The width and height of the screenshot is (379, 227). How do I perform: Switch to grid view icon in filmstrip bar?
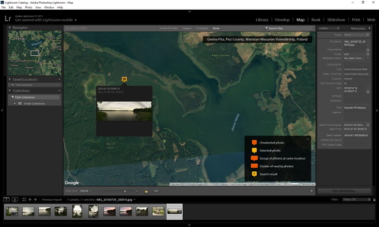click(x=24, y=200)
